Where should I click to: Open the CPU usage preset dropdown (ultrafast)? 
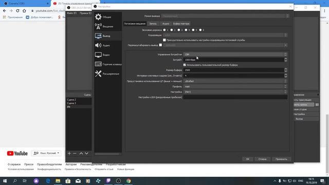pyautogui.click(x=235, y=81)
